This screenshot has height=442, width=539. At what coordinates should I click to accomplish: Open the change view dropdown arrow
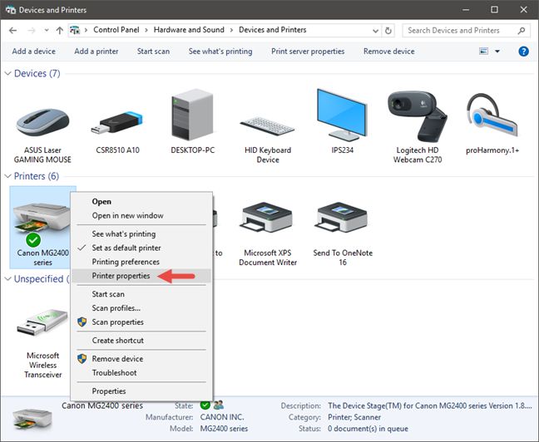pos(497,52)
